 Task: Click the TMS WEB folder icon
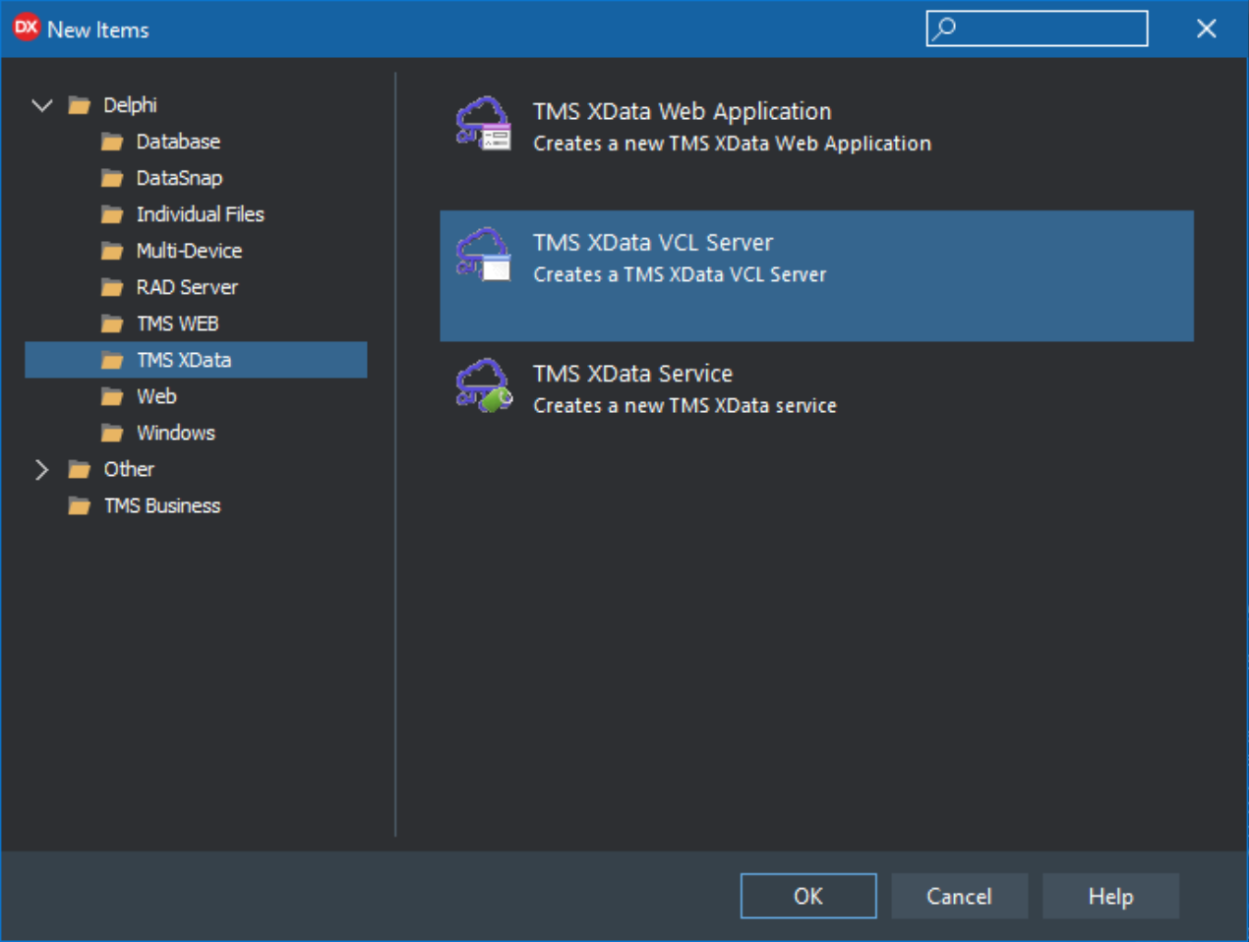pyautogui.click(x=113, y=324)
